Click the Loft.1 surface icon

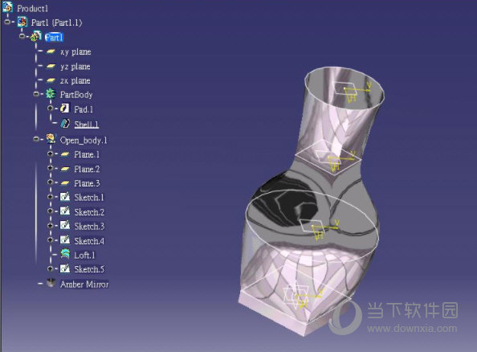pyautogui.click(x=65, y=254)
